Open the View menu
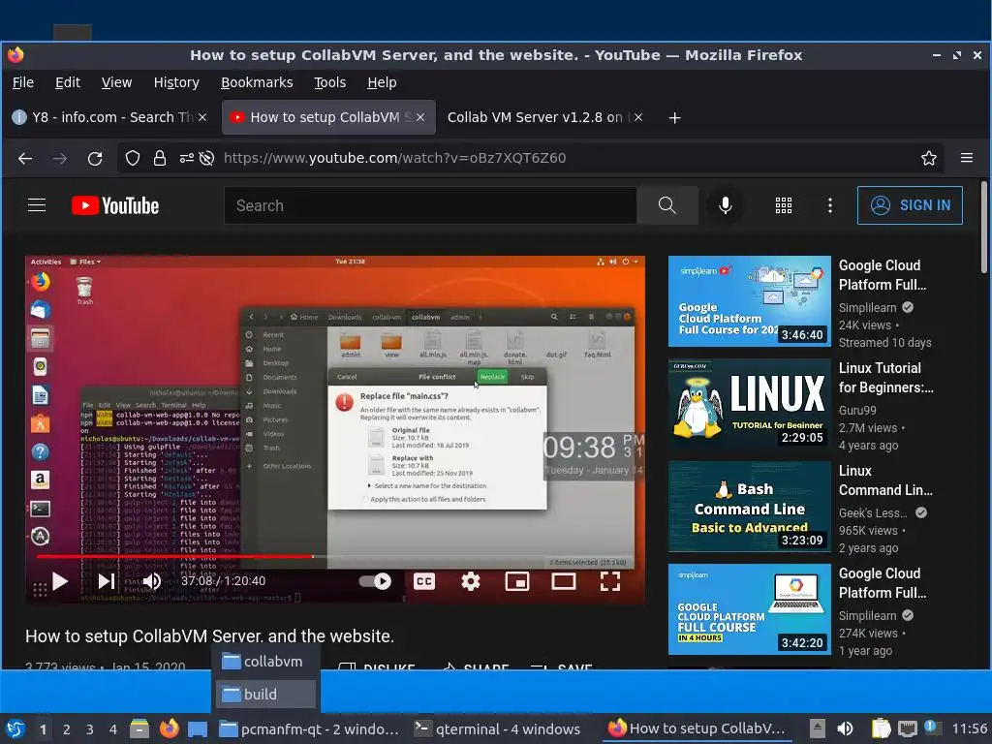The image size is (992, 744). point(116,83)
